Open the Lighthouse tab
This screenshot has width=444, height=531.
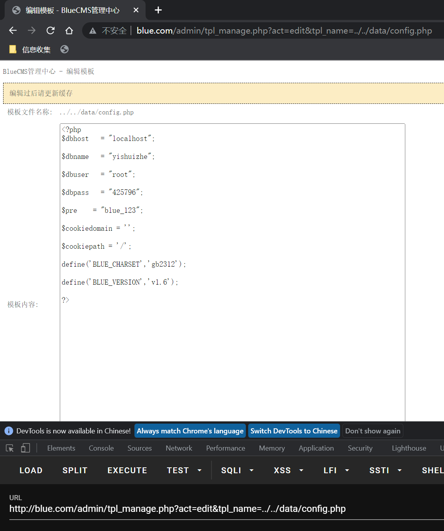pyautogui.click(x=409, y=448)
